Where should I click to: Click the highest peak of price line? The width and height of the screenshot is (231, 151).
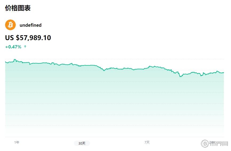click(x=15, y=59)
